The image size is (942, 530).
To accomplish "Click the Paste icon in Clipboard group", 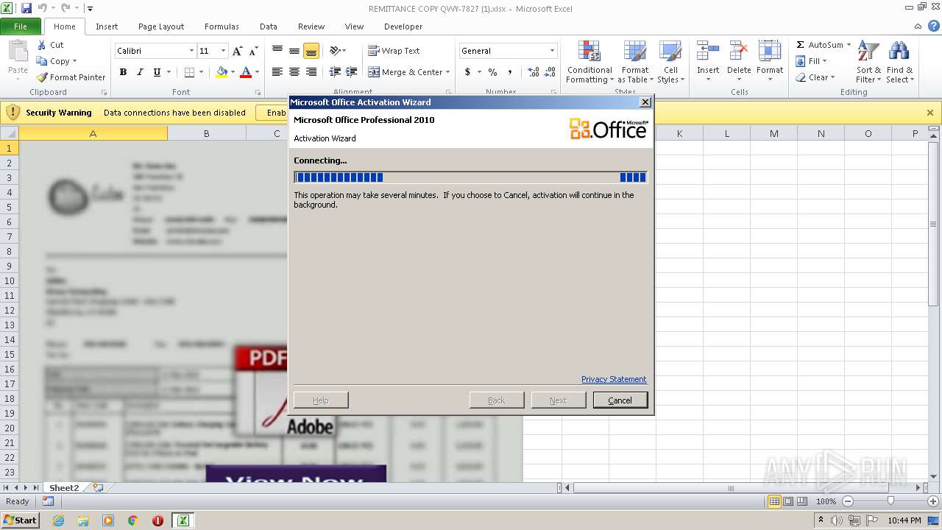I will pos(18,52).
